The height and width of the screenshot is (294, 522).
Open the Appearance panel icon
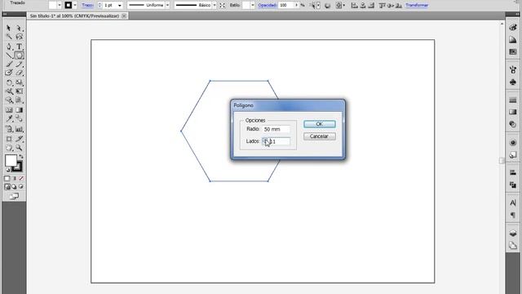[513, 143]
